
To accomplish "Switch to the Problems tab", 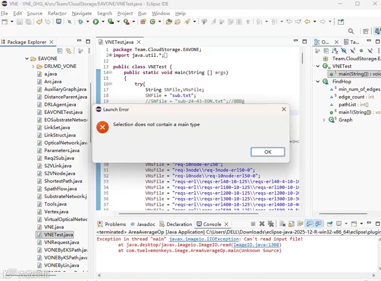I will (x=112, y=224).
